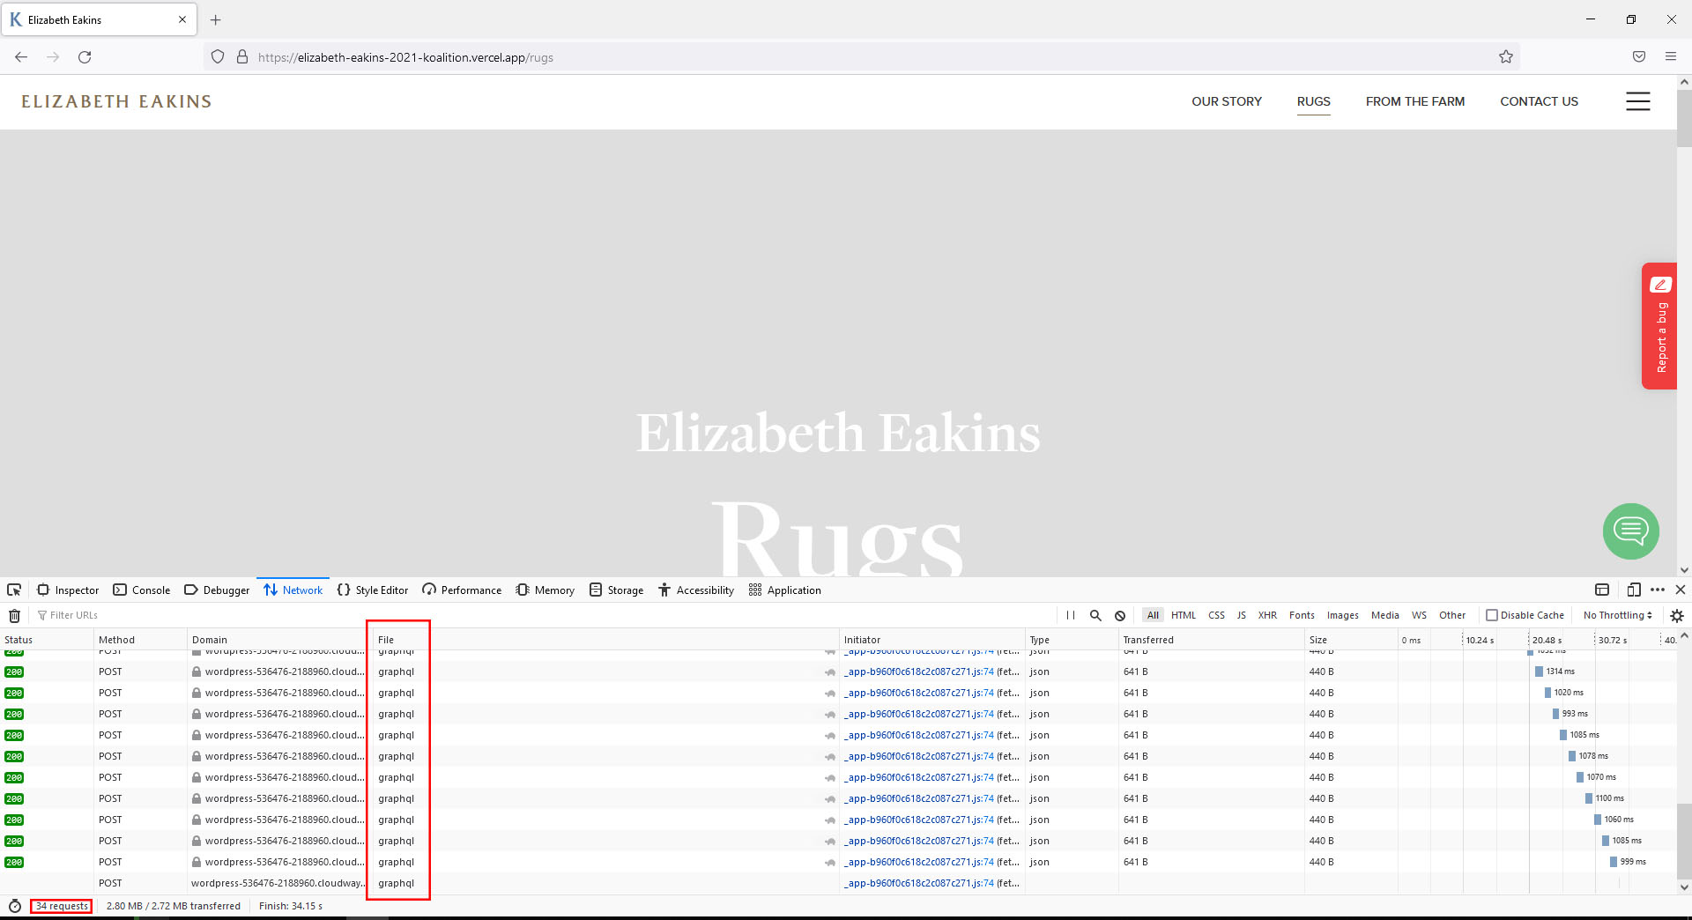Activate the element picker tool
This screenshot has width=1692, height=920.
coord(14,590)
